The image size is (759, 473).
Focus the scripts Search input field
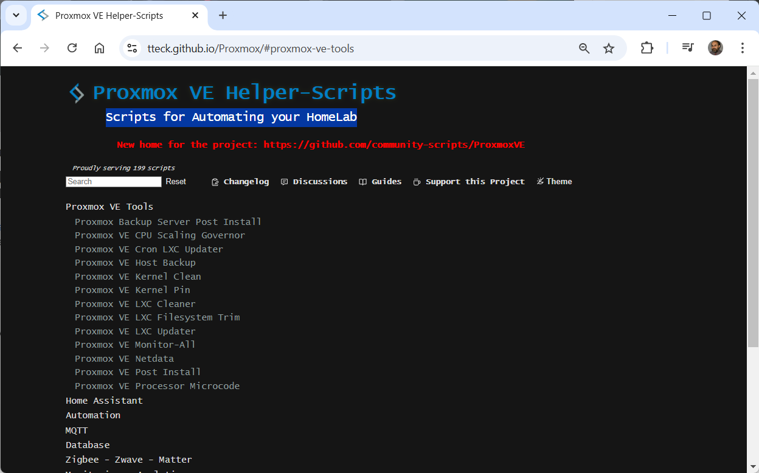113,182
